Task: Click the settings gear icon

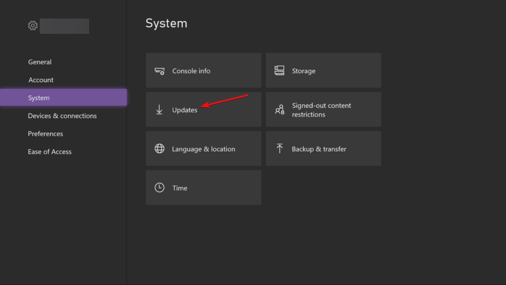Action: click(33, 25)
